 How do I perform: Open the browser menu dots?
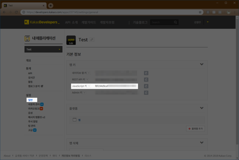(x=235, y=12)
